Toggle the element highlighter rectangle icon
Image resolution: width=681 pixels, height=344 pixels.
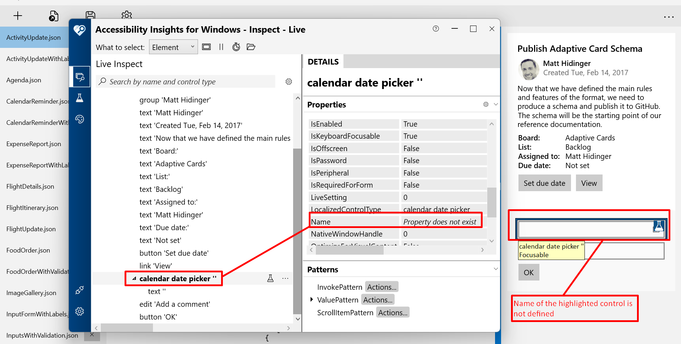pyautogui.click(x=206, y=46)
